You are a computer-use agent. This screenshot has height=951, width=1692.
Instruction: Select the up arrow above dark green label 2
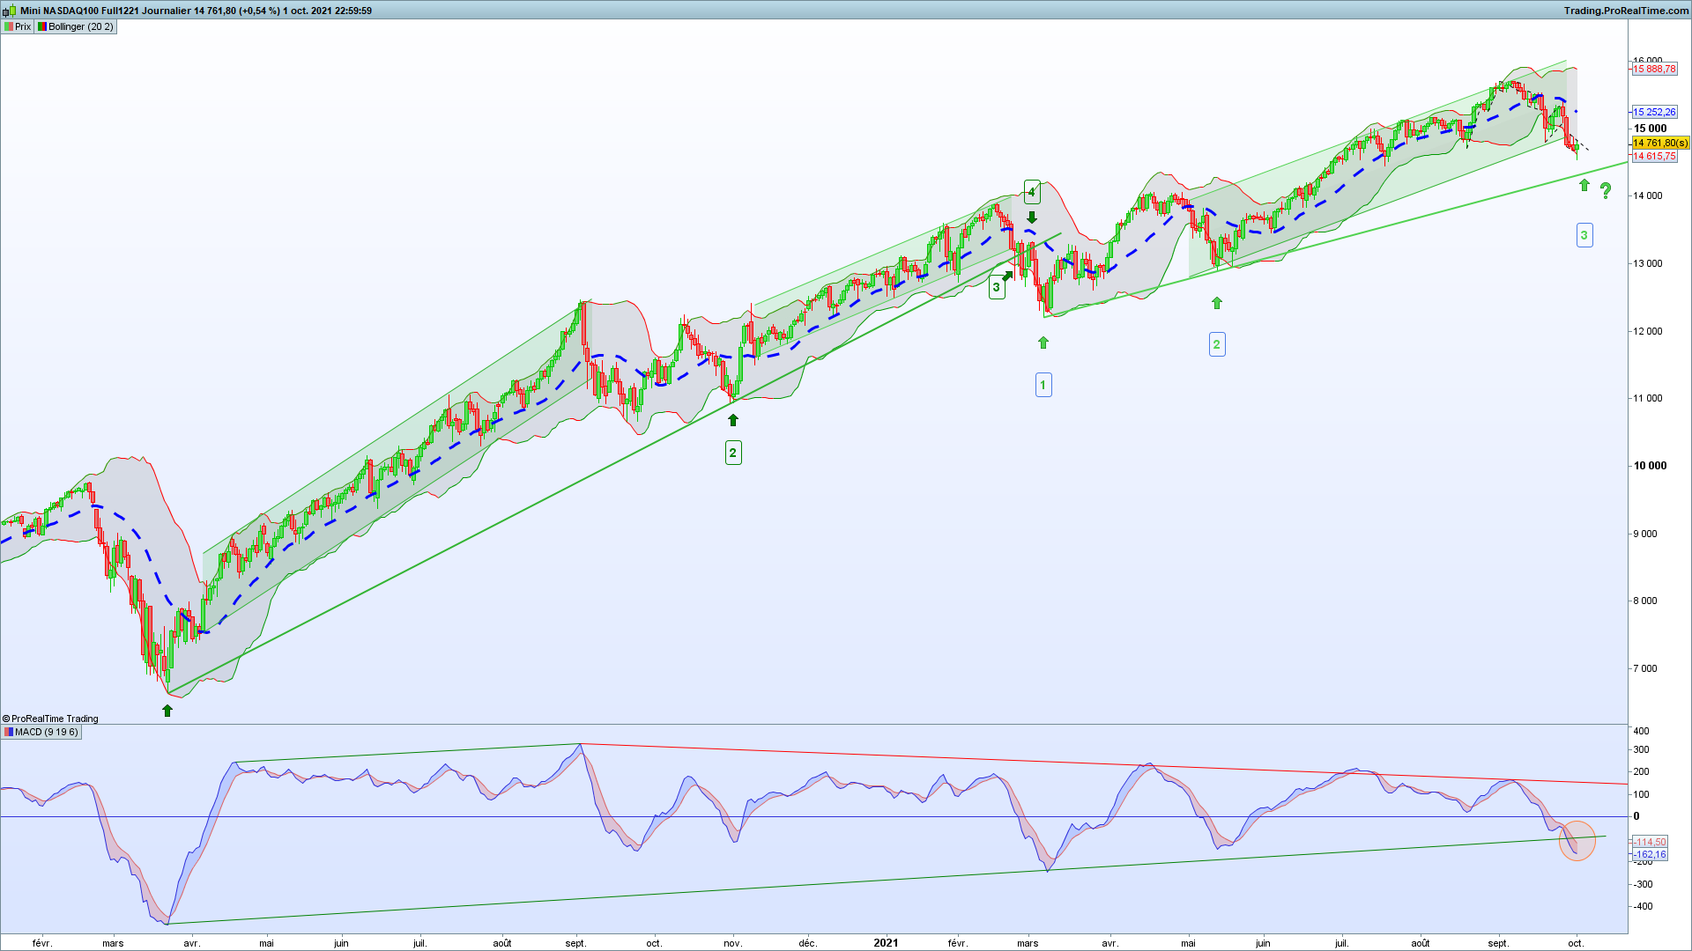tap(732, 420)
